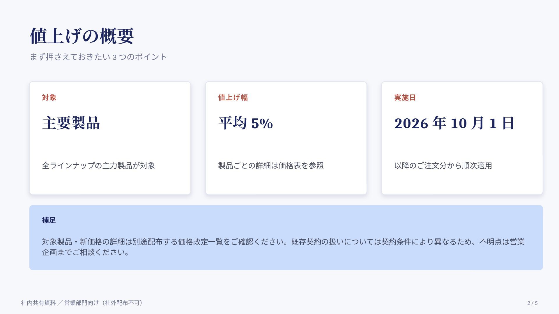
Task: Click the page number 2 / 5
Action: pyautogui.click(x=533, y=303)
